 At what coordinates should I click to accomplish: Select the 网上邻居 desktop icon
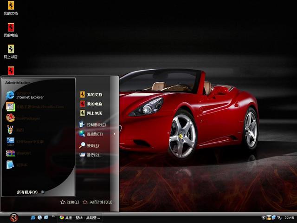[11, 50]
